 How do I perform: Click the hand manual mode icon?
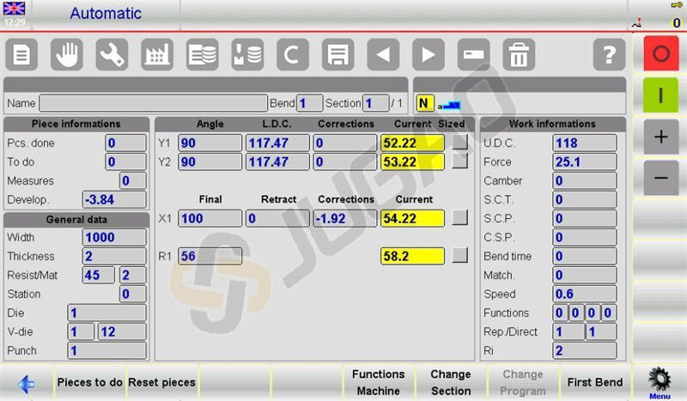pyautogui.click(x=66, y=56)
